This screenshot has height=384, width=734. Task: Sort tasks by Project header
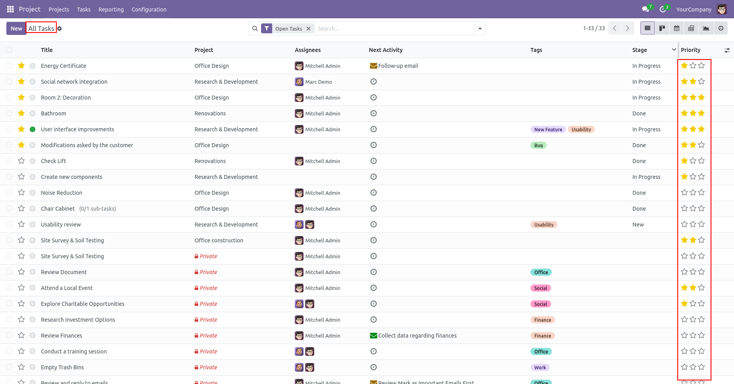point(204,50)
